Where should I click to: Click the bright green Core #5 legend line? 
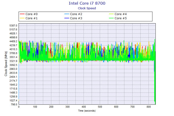coord(111,18)
